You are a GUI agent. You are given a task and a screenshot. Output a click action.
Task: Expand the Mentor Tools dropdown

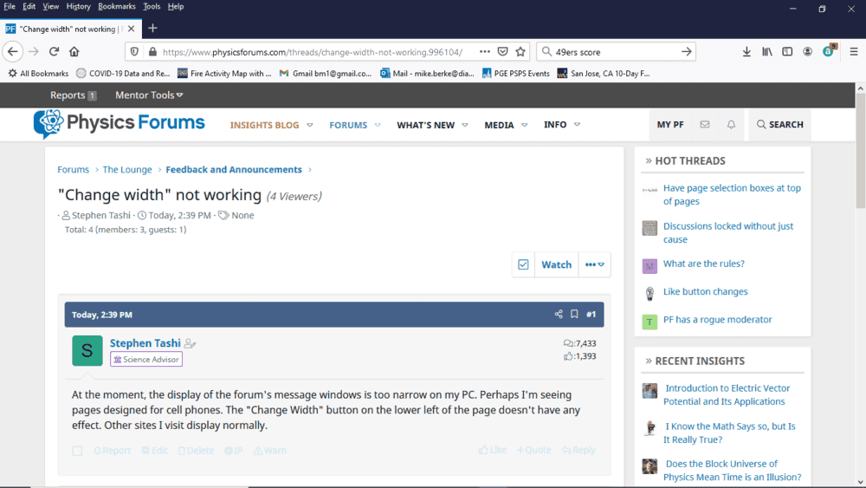tap(149, 95)
